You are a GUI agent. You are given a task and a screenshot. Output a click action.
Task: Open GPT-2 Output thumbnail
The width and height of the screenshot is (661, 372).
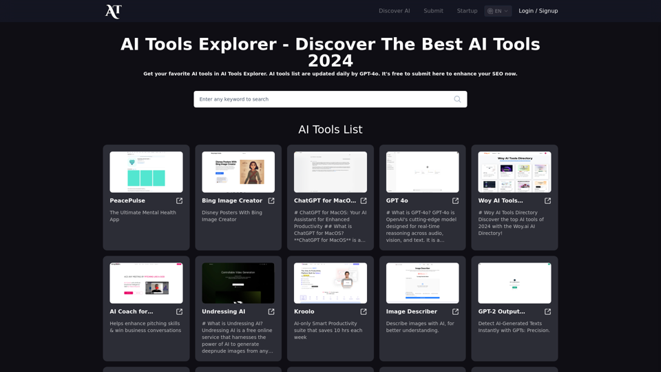(x=515, y=283)
